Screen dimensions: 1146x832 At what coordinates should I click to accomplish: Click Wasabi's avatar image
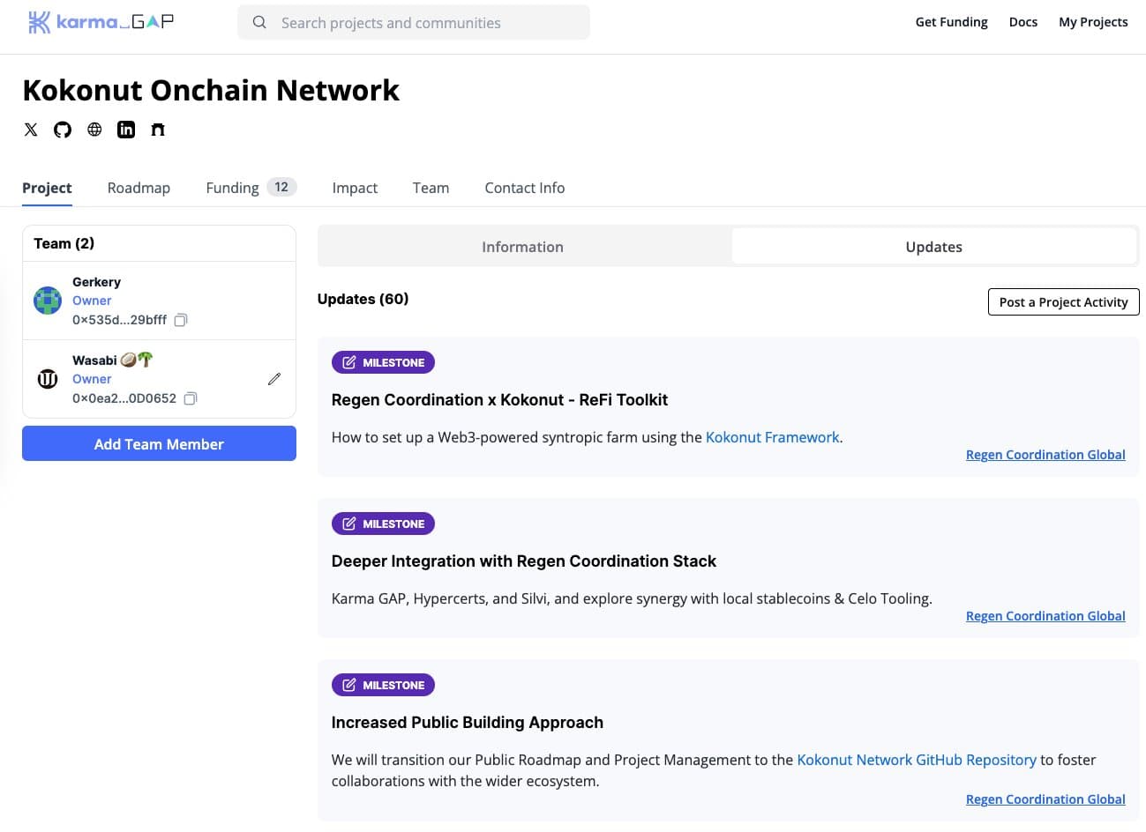(48, 379)
